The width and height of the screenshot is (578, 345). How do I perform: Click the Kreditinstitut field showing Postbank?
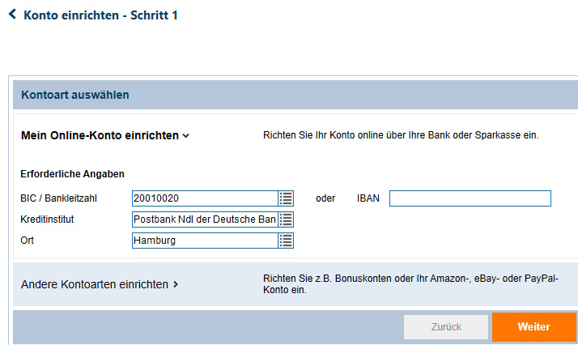pyautogui.click(x=204, y=219)
